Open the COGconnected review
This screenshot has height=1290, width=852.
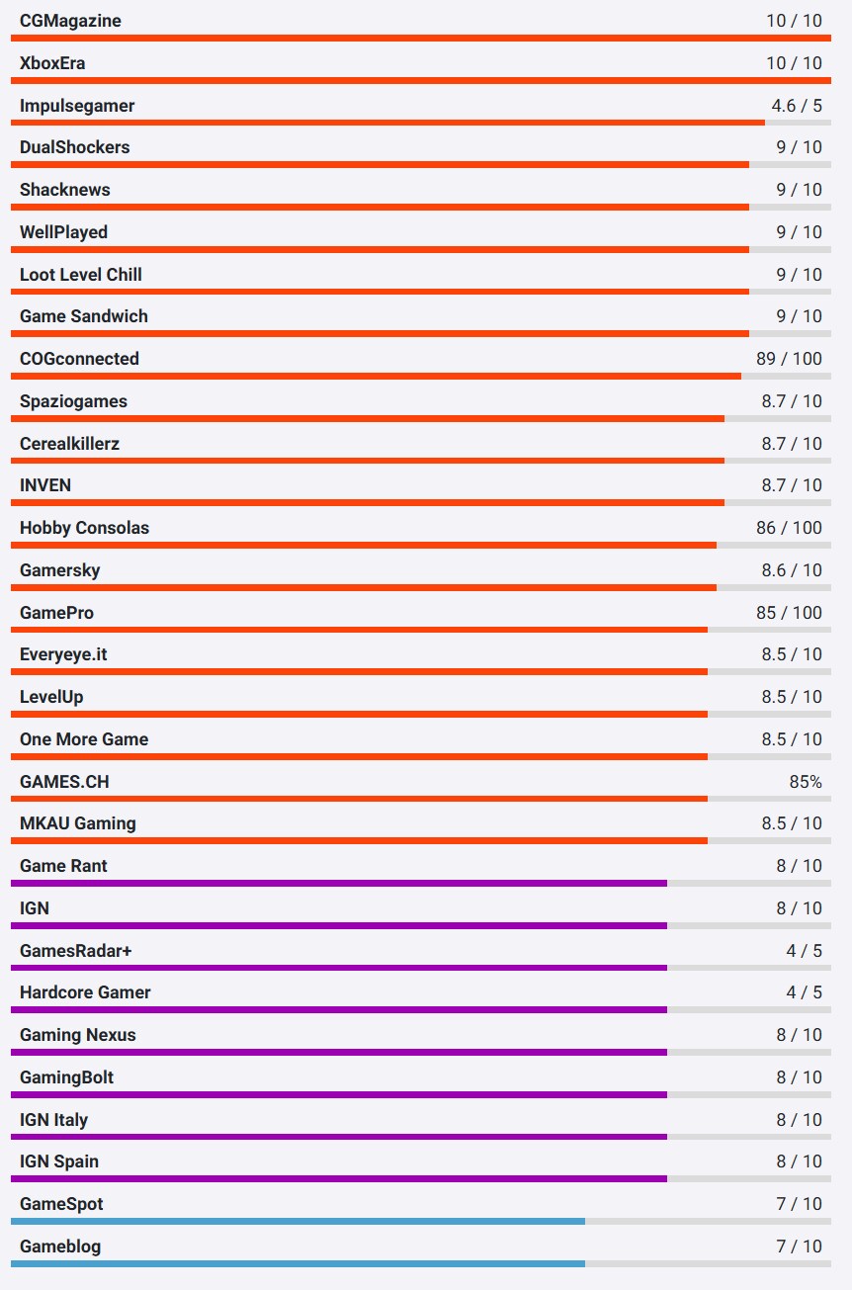pos(79,359)
